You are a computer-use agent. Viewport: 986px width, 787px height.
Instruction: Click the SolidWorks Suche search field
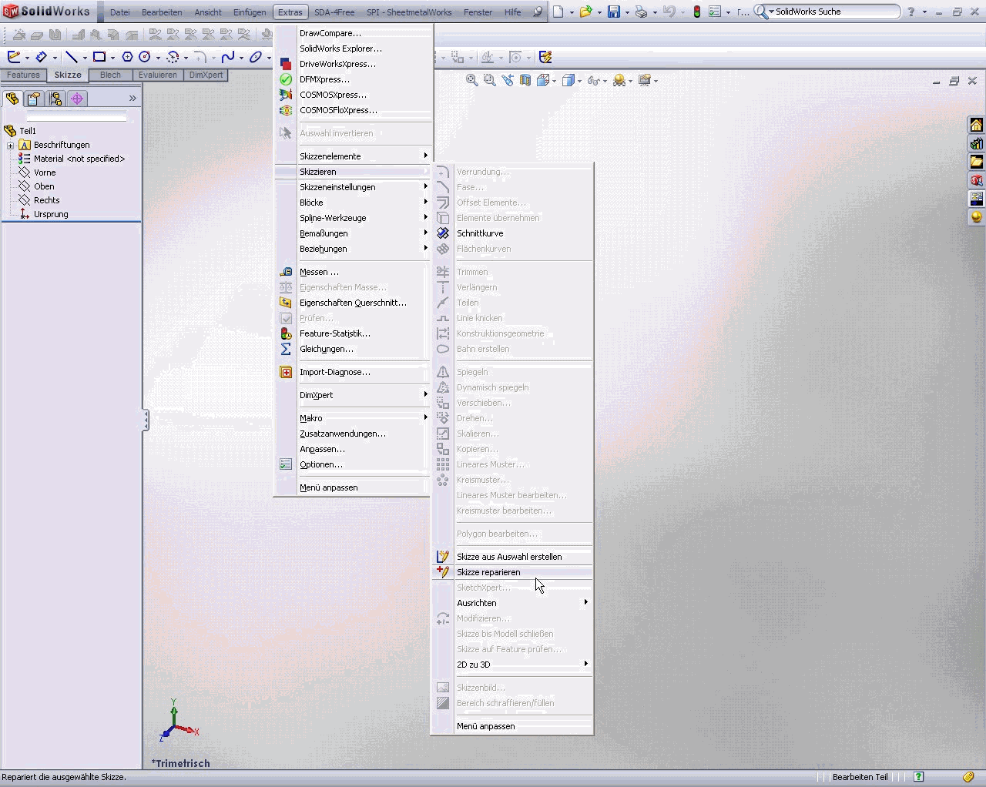click(x=836, y=12)
